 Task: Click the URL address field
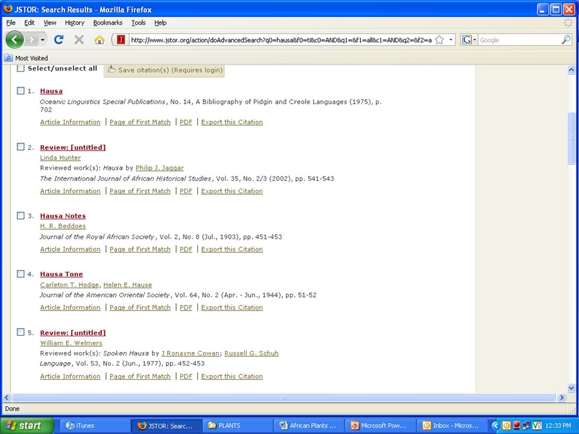pyautogui.click(x=281, y=40)
